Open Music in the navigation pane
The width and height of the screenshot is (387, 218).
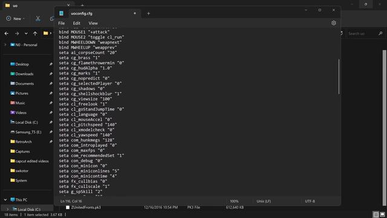[x=20, y=103]
